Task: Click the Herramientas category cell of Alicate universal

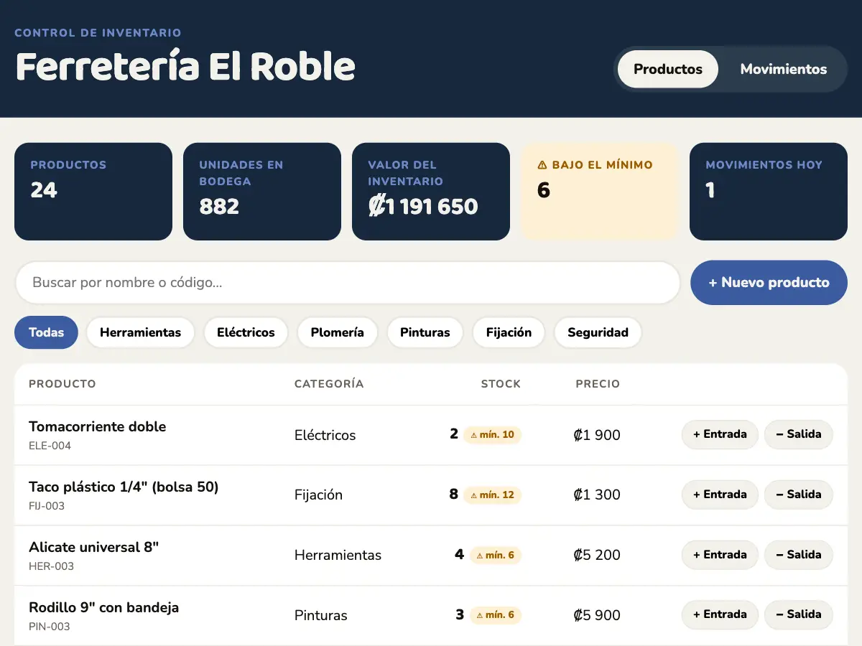Action: [x=338, y=555]
